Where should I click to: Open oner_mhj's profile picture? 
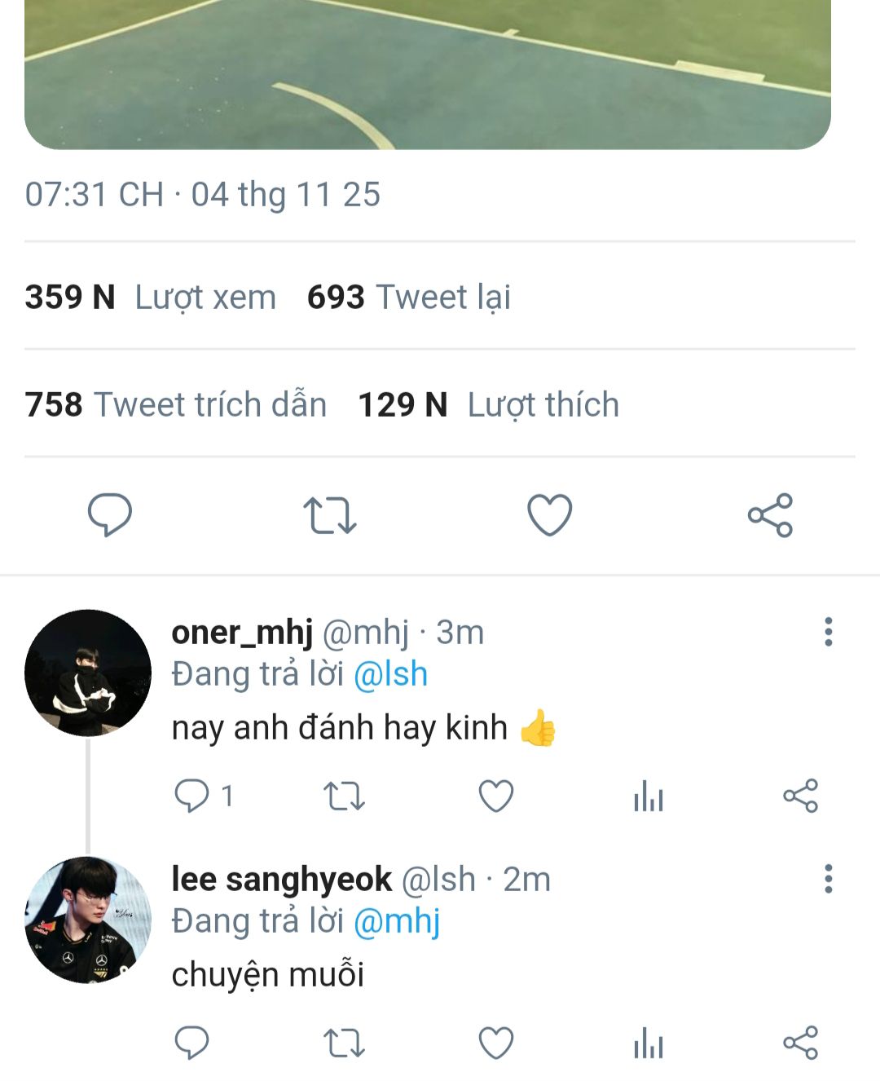point(88,673)
